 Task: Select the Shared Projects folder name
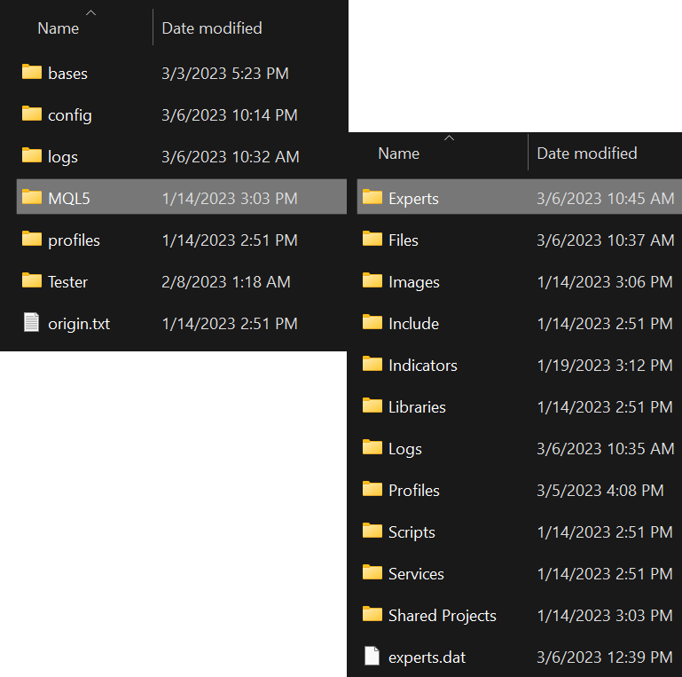[443, 616]
